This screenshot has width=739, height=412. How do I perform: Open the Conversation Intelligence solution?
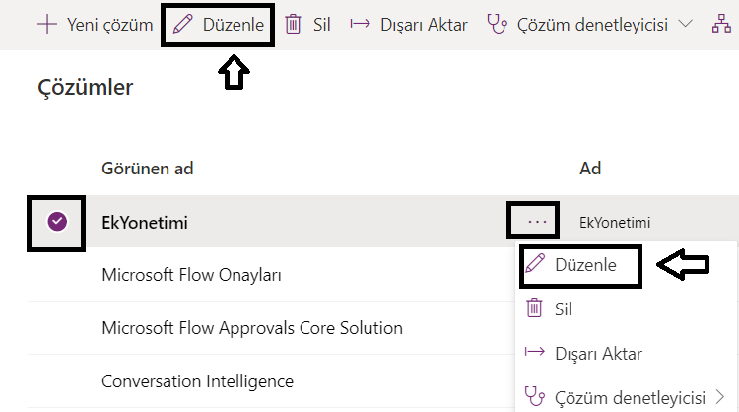(197, 381)
